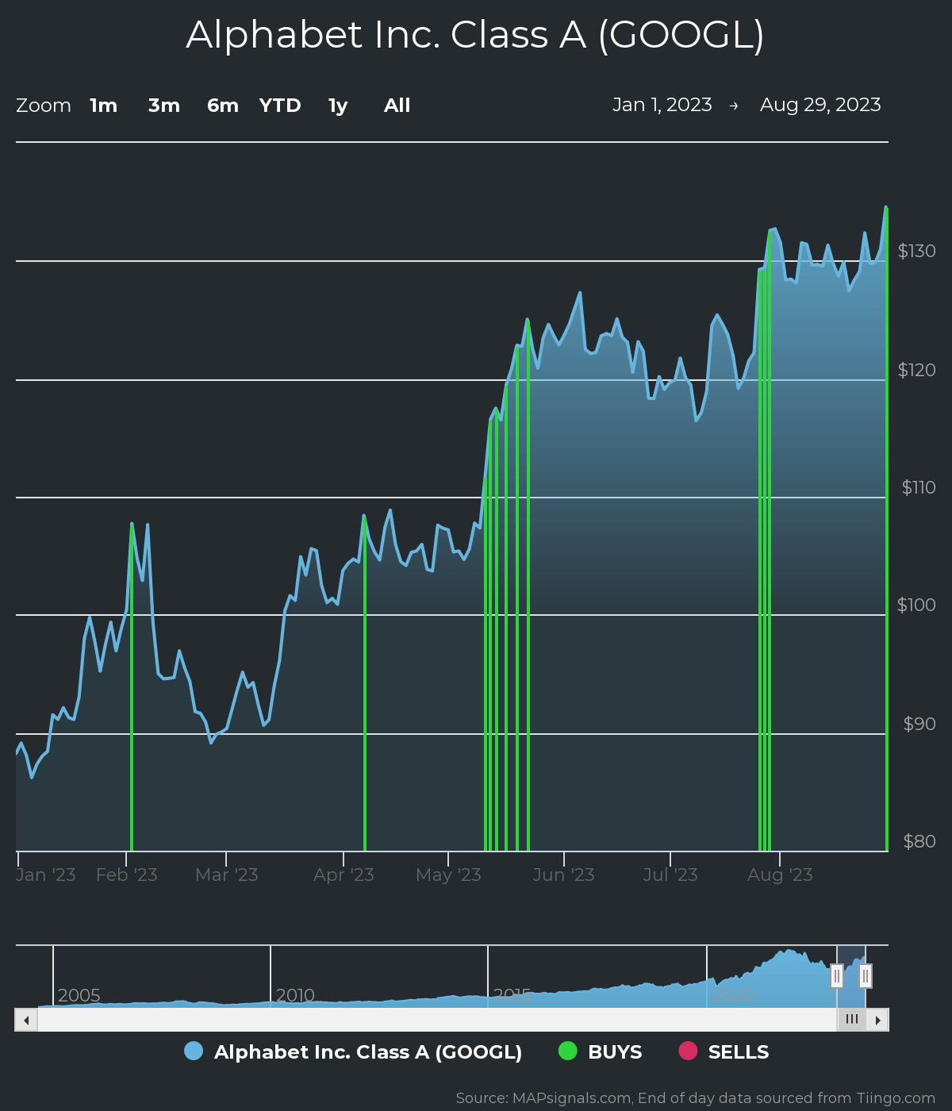This screenshot has width=952, height=1111.
Task: Toggle the BUYS green legend marker
Action: (x=568, y=1051)
